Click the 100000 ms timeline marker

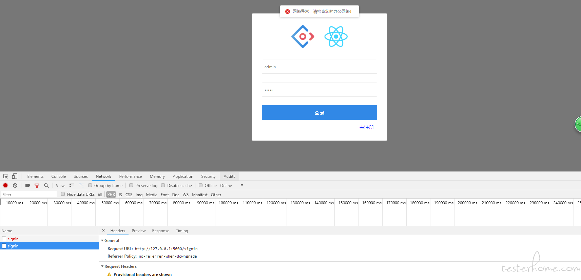(x=228, y=203)
